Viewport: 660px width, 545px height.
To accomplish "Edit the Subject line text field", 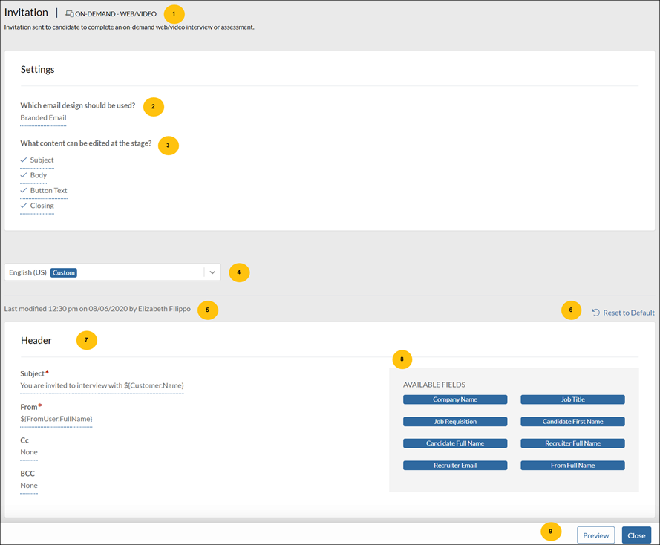I will coord(102,385).
